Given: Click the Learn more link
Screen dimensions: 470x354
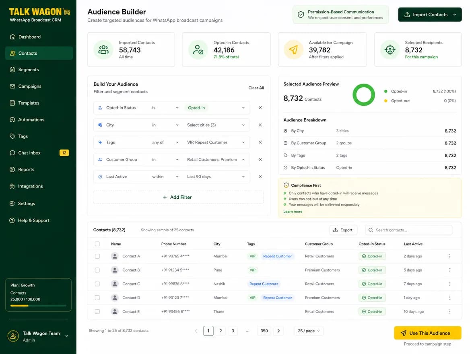Looking at the screenshot, I should point(293,212).
